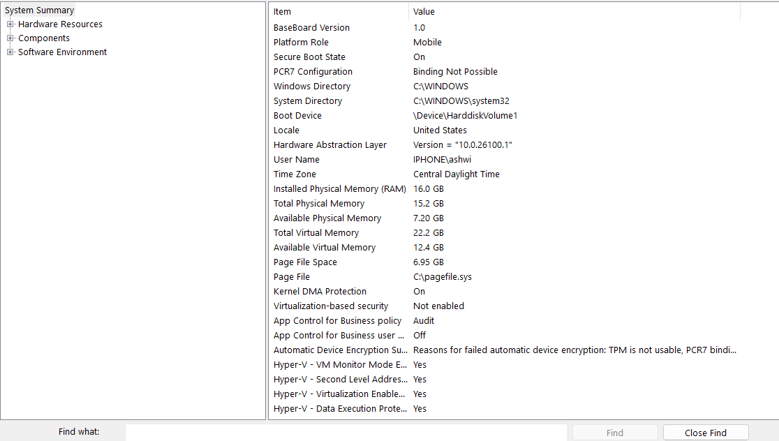Select the Page File Space row
Image resolution: width=779 pixels, height=441 pixels.
click(x=505, y=262)
